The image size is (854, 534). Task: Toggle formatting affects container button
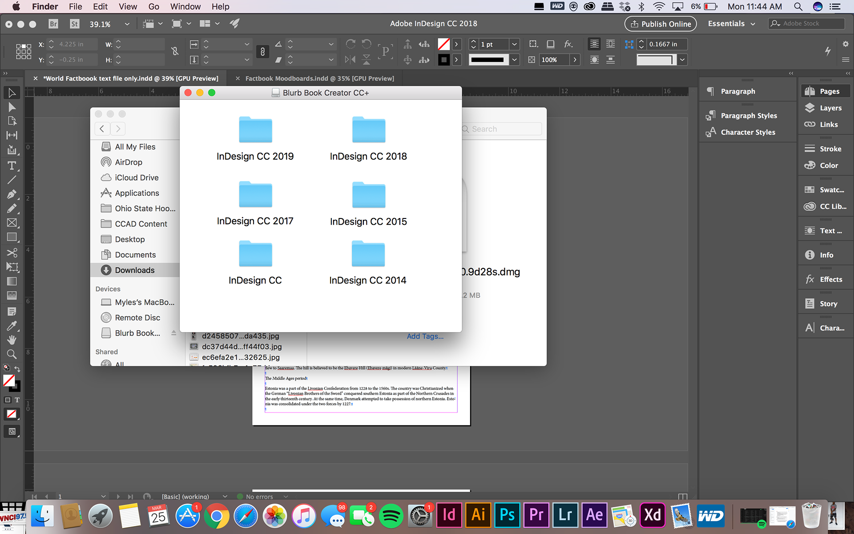(8, 400)
